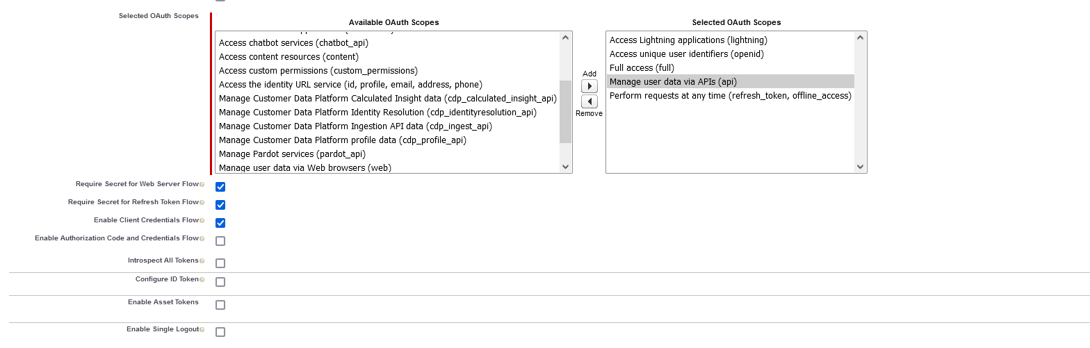Open help icon beside Configure ID Token
Screen dimensions: 1090x348
(202, 280)
